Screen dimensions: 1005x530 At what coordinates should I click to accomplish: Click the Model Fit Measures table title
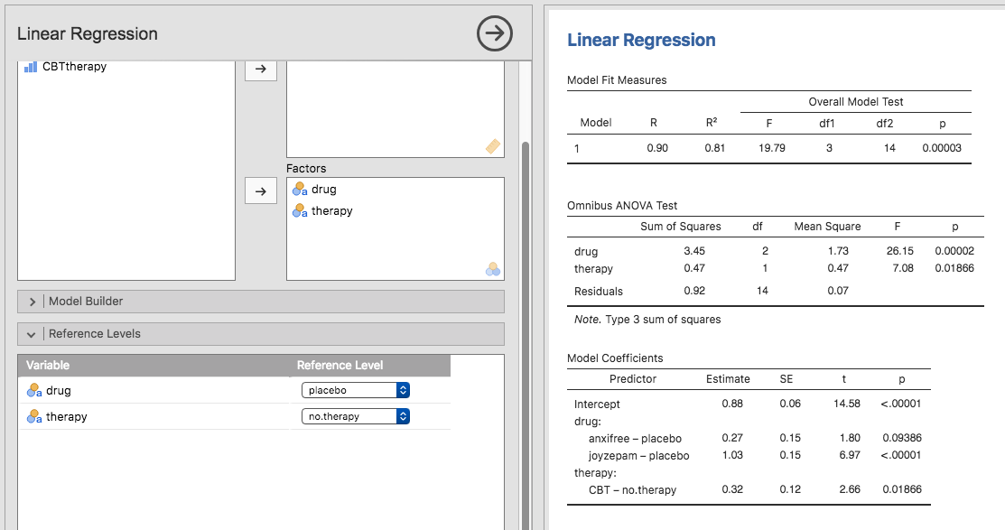tap(617, 80)
